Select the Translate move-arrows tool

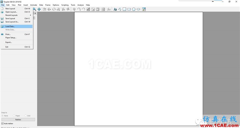39,9
